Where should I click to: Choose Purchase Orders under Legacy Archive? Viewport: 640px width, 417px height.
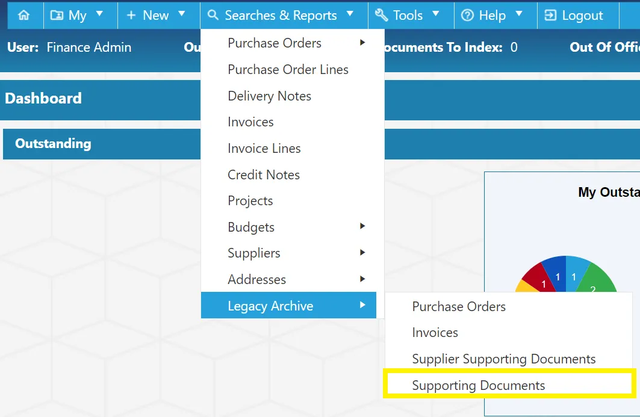[509, 306]
